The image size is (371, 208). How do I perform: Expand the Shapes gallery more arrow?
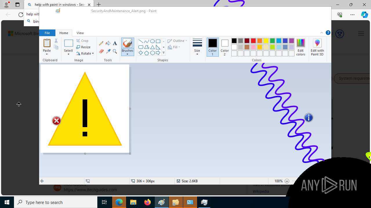(x=163, y=53)
